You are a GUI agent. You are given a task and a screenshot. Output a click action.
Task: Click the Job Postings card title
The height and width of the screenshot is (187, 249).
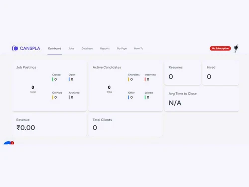[26, 67]
